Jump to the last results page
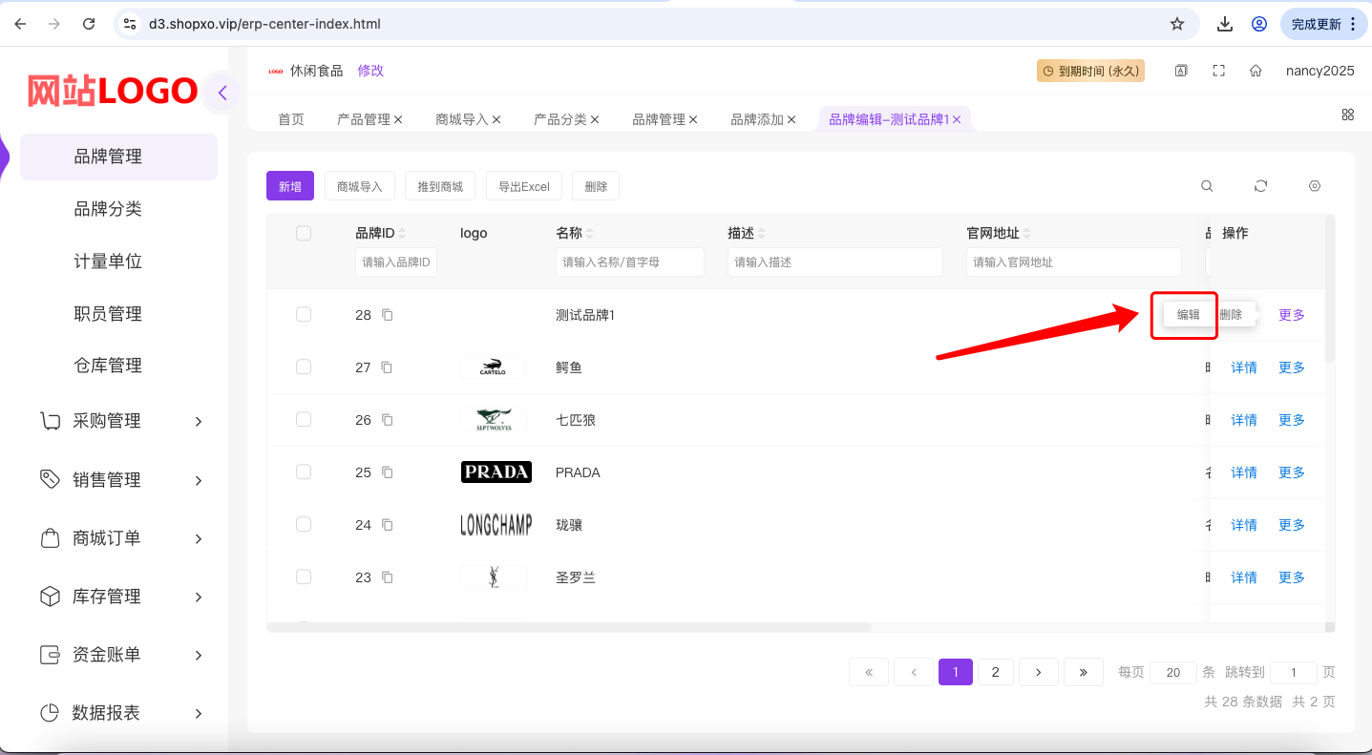This screenshot has height=755, width=1372. tap(1084, 672)
